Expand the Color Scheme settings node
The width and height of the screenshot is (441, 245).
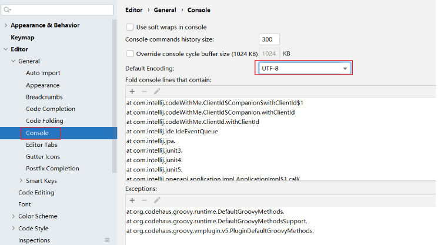pos(14,216)
